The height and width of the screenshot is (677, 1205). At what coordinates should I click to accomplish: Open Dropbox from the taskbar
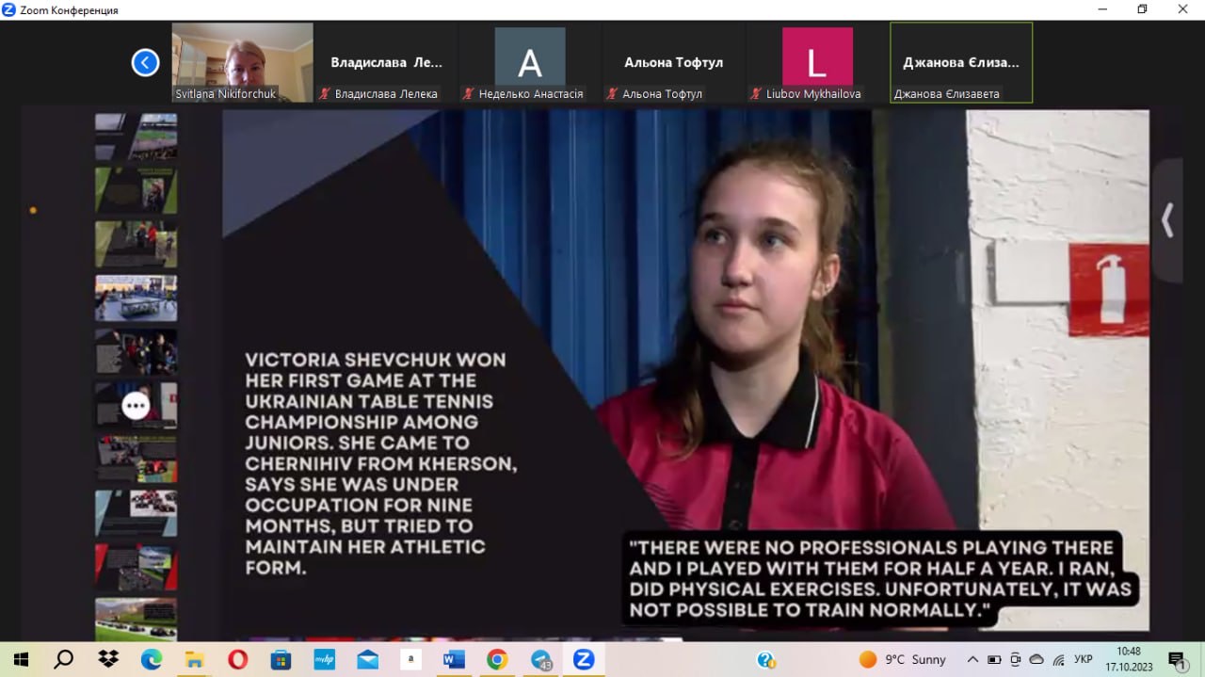point(107,660)
